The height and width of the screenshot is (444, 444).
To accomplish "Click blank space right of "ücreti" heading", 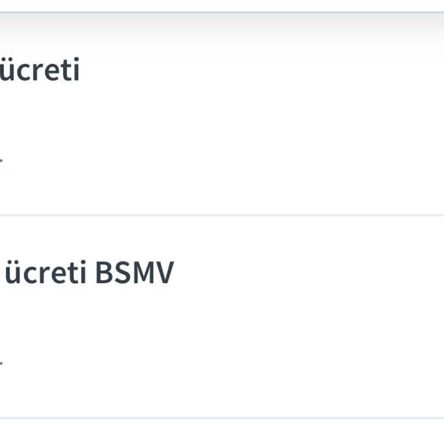I will coord(260,71).
